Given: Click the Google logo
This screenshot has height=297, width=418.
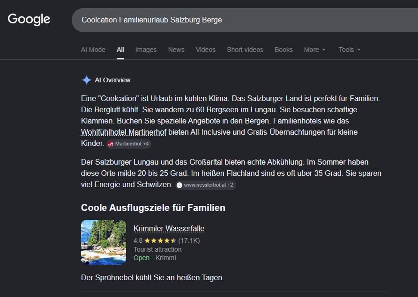Looking at the screenshot, I should 29,20.
